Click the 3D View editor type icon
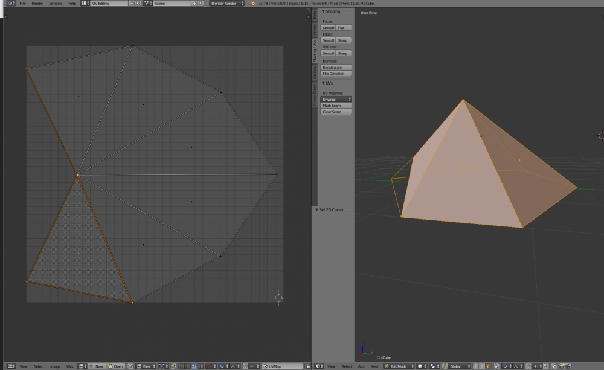Image resolution: width=604 pixels, height=370 pixels. [320, 366]
